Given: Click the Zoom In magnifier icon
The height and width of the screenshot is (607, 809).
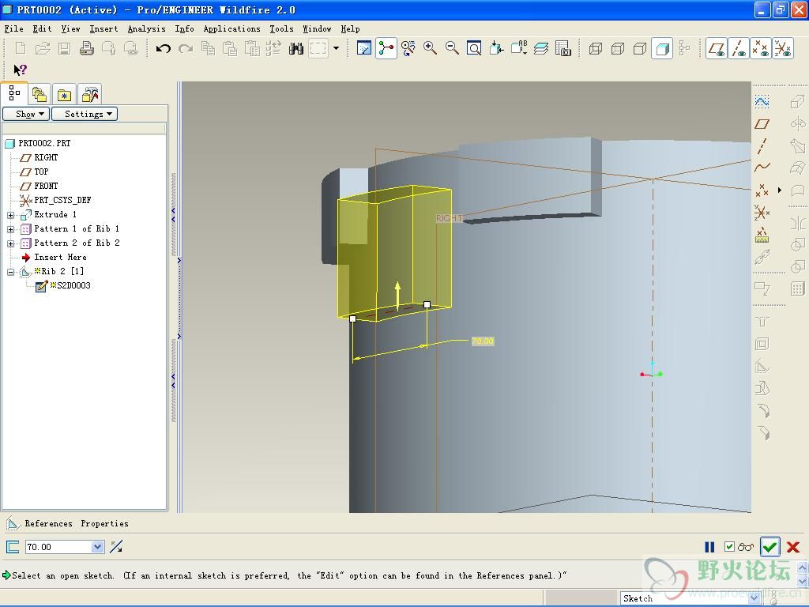Looking at the screenshot, I should coord(431,49).
